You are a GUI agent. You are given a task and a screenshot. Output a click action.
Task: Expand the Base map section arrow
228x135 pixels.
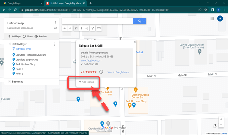[x=9, y=82]
